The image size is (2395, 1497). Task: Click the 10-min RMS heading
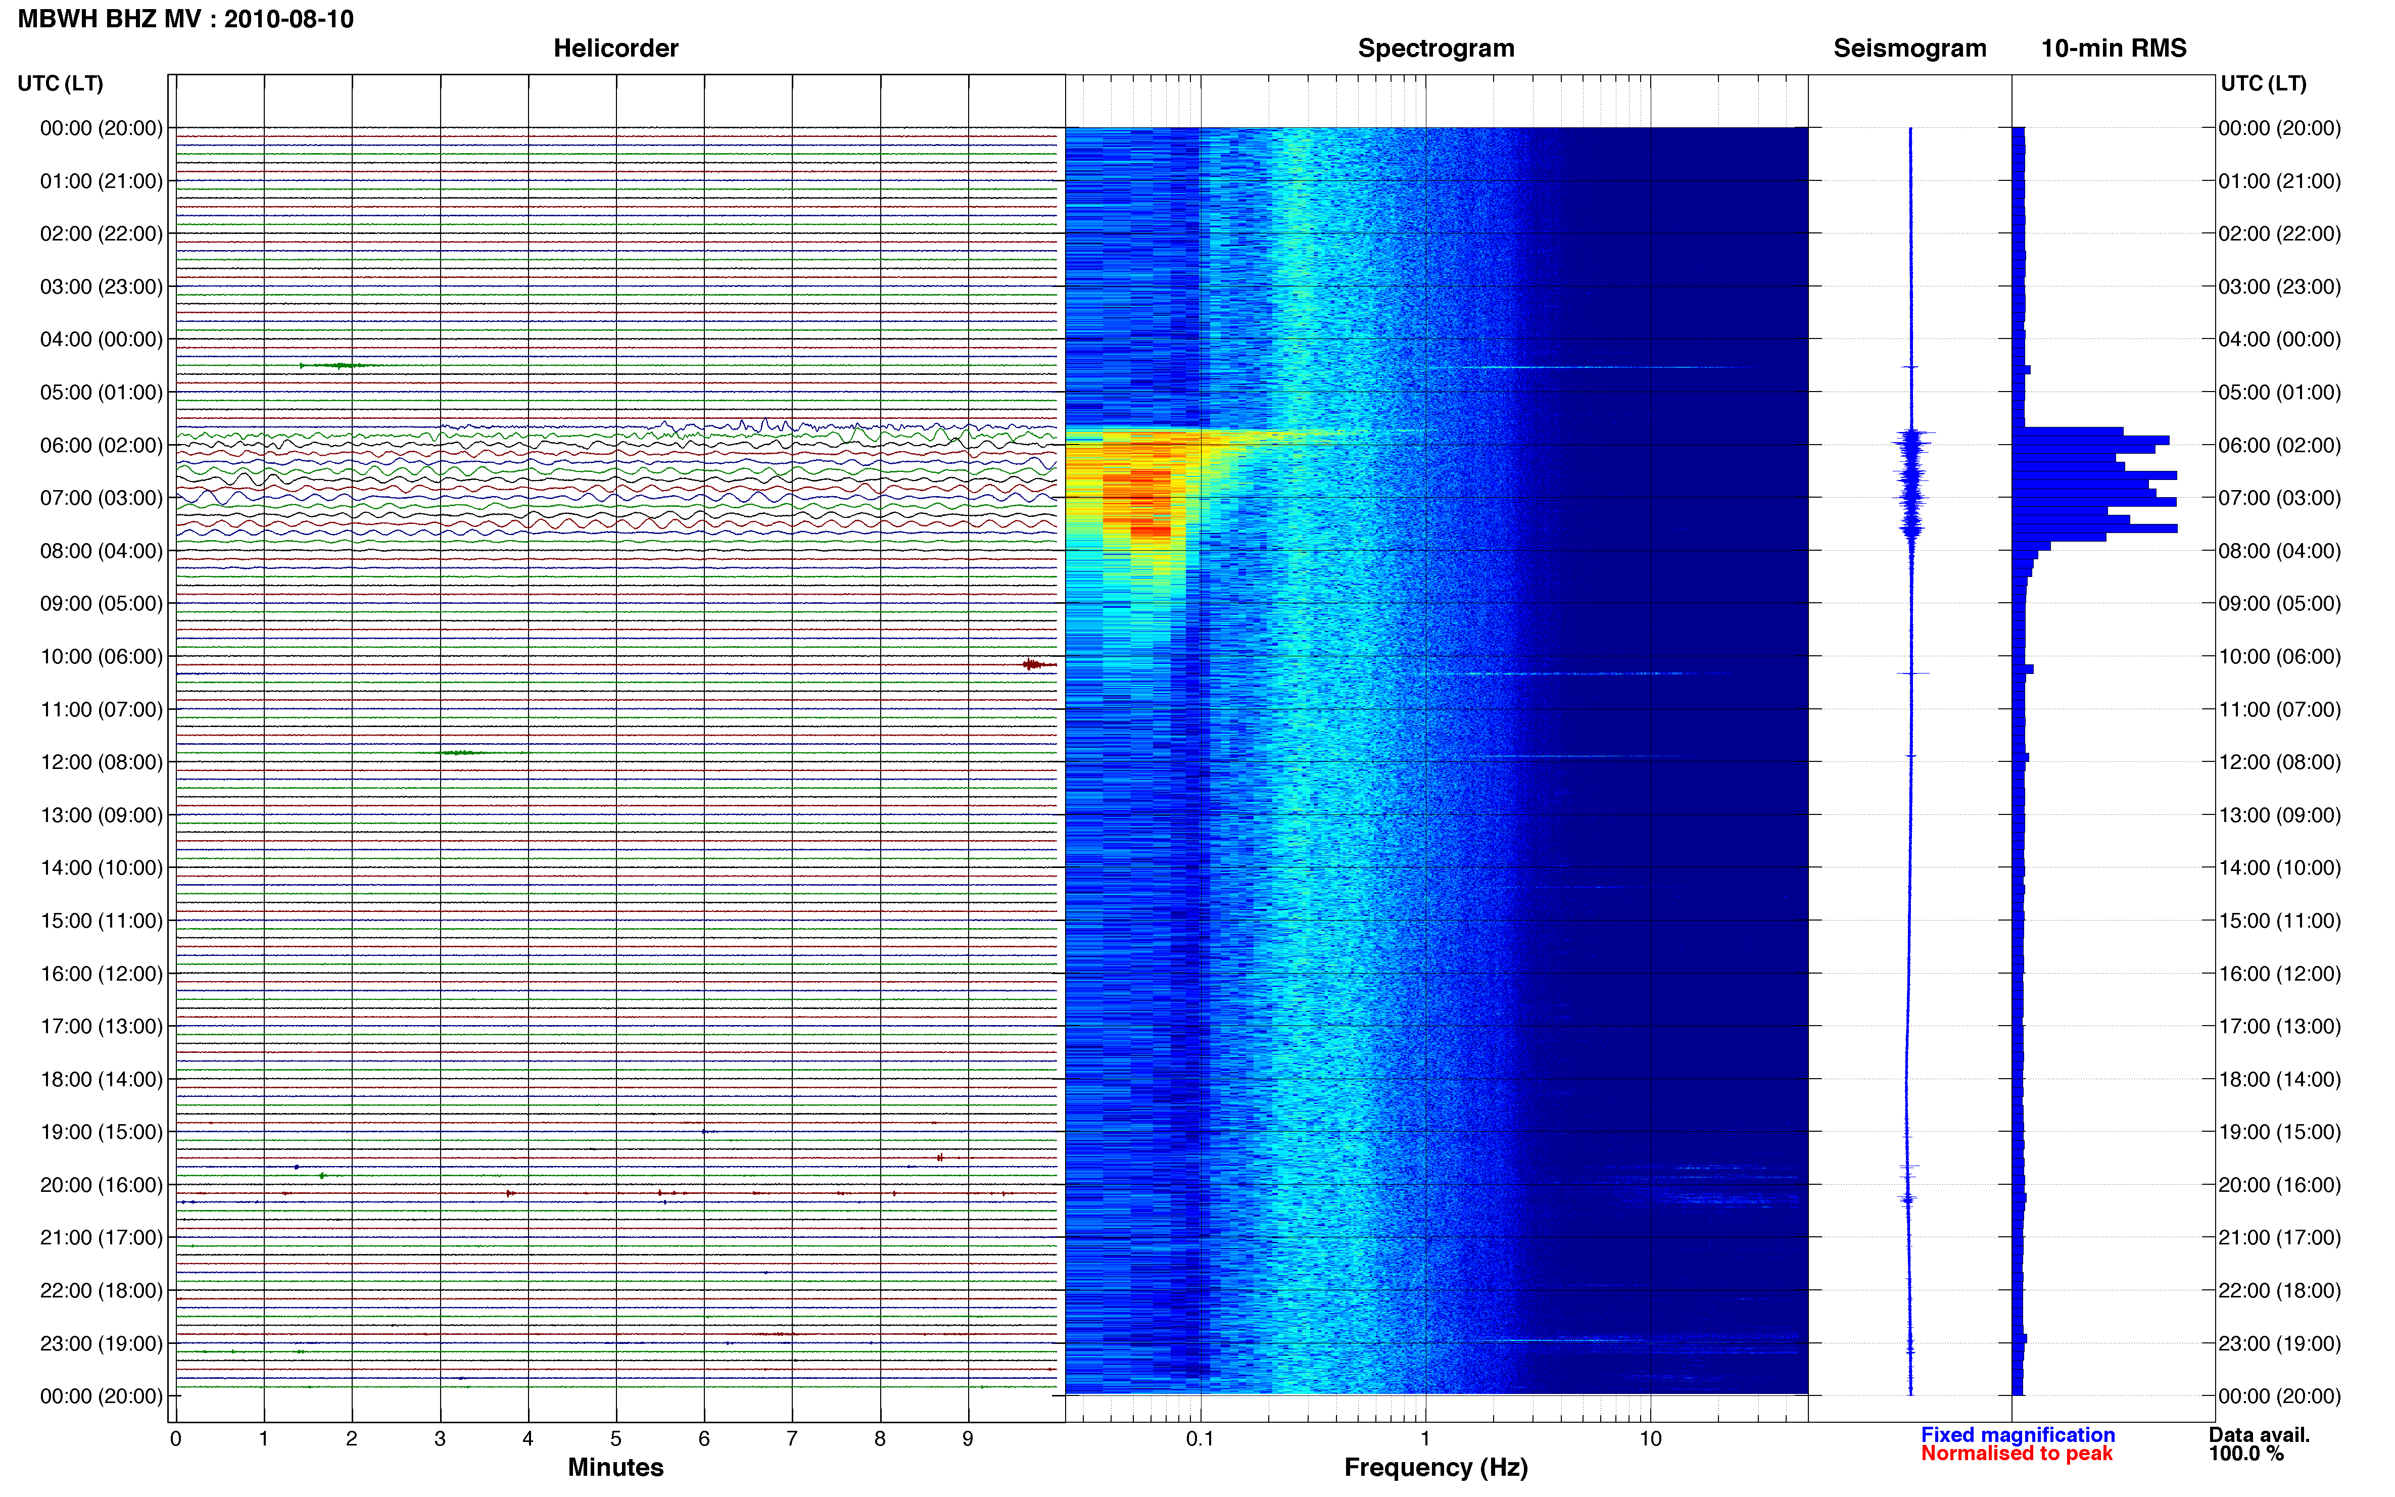(x=2113, y=49)
